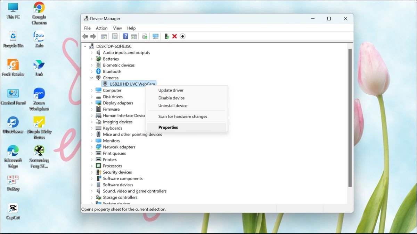417x234 pixels.
Task: Expand the Cameras category in the device tree
Action: click(92, 78)
